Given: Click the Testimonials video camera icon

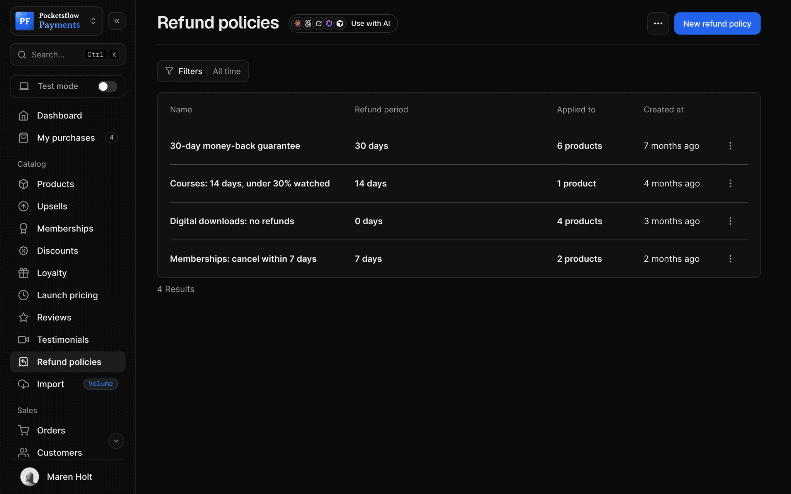Looking at the screenshot, I should 24,340.
